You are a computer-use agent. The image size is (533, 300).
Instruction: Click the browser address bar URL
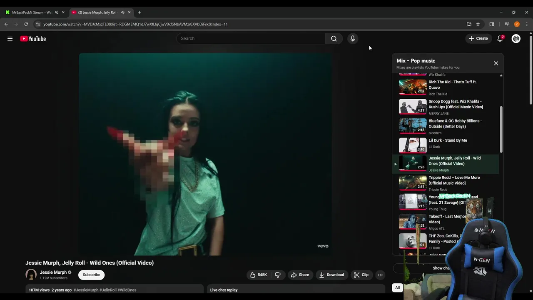point(135,24)
